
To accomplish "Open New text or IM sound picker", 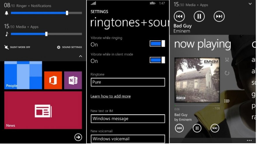I will pos(128,119).
